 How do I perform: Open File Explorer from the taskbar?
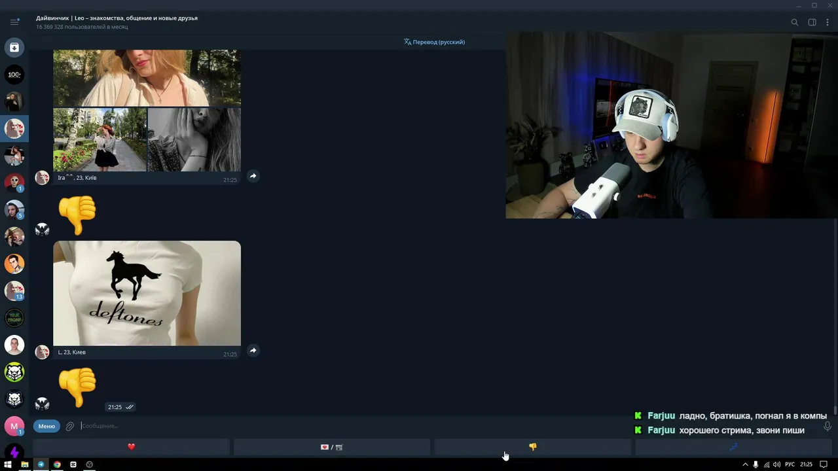25,464
